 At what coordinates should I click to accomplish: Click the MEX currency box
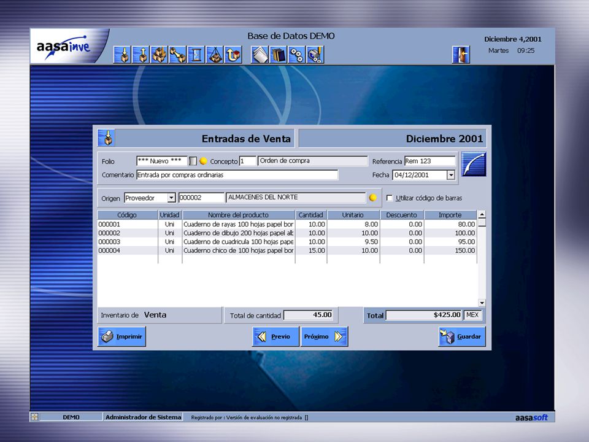tap(472, 315)
